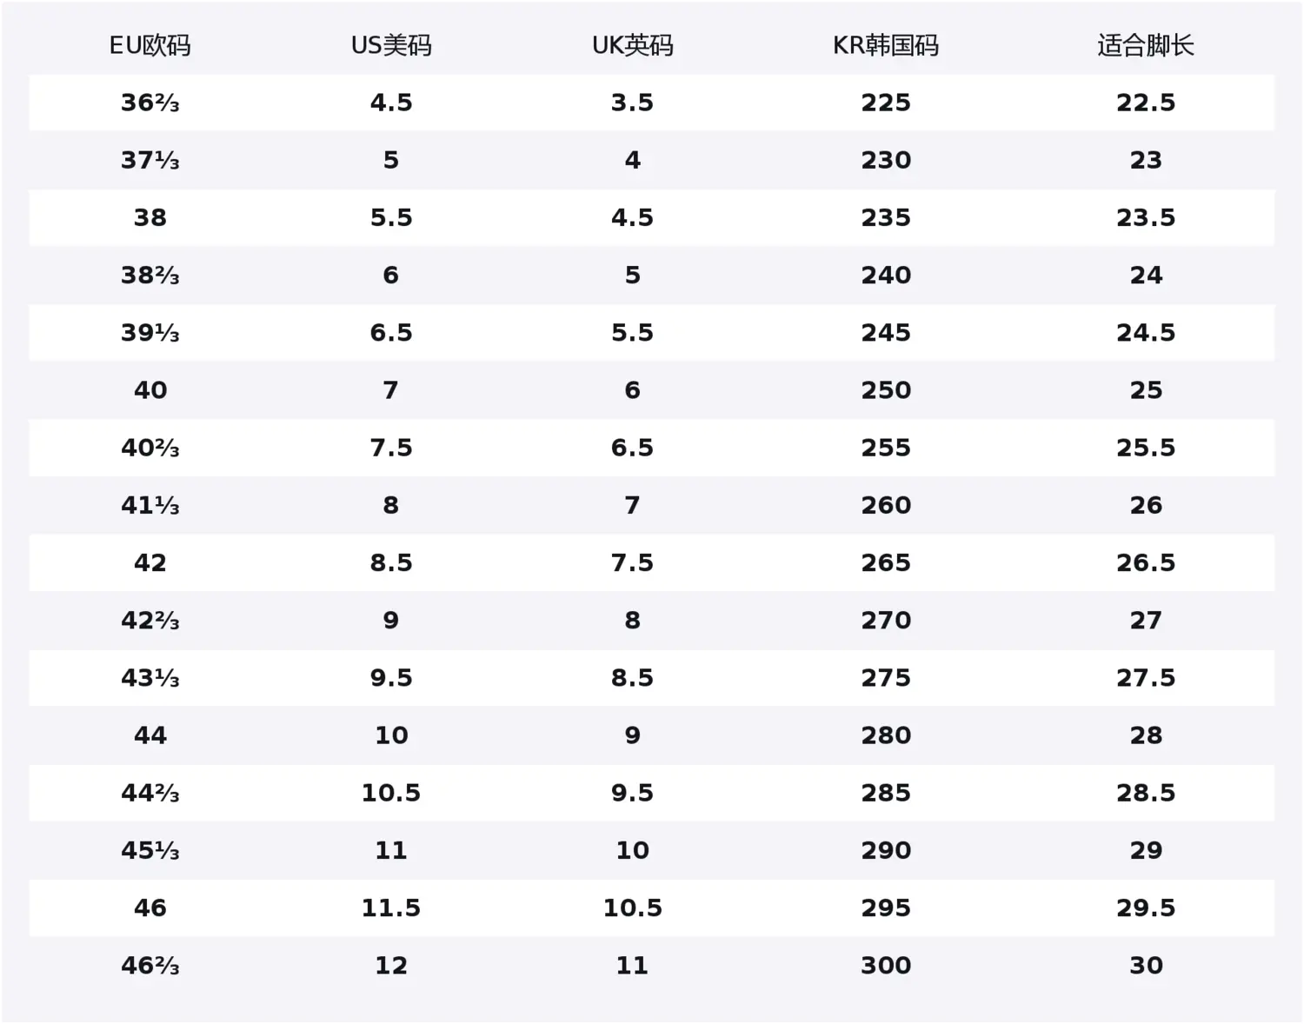
Task: Click foot length 27.5 cell
Action: (1146, 678)
